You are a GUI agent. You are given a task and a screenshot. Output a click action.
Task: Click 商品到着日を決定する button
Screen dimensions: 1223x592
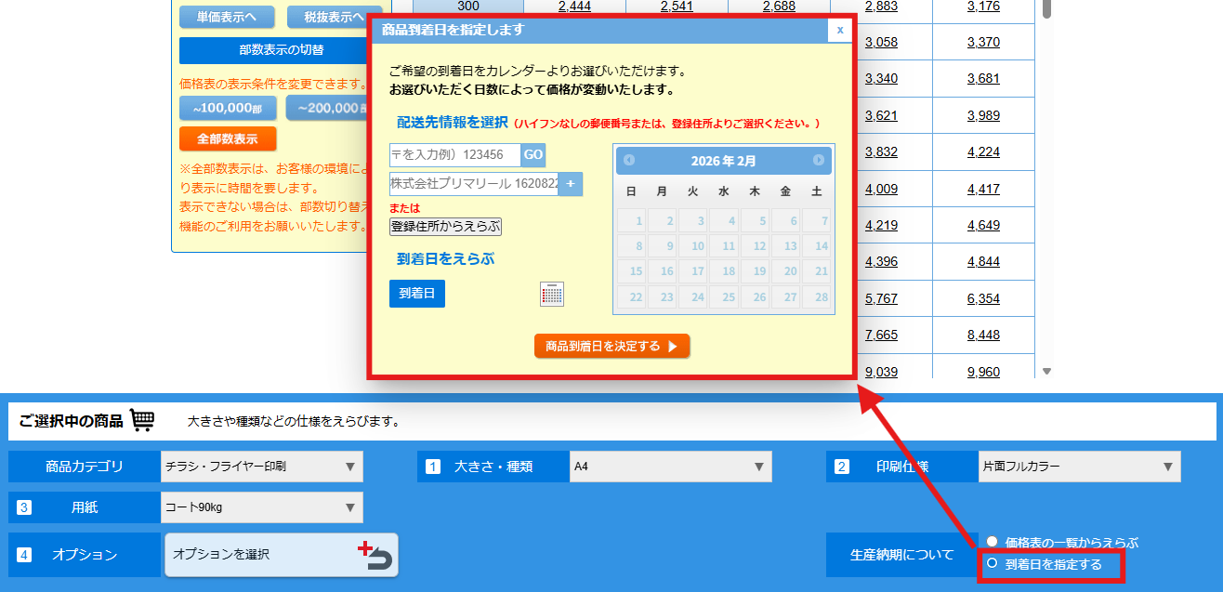click(x=611, y=346)
